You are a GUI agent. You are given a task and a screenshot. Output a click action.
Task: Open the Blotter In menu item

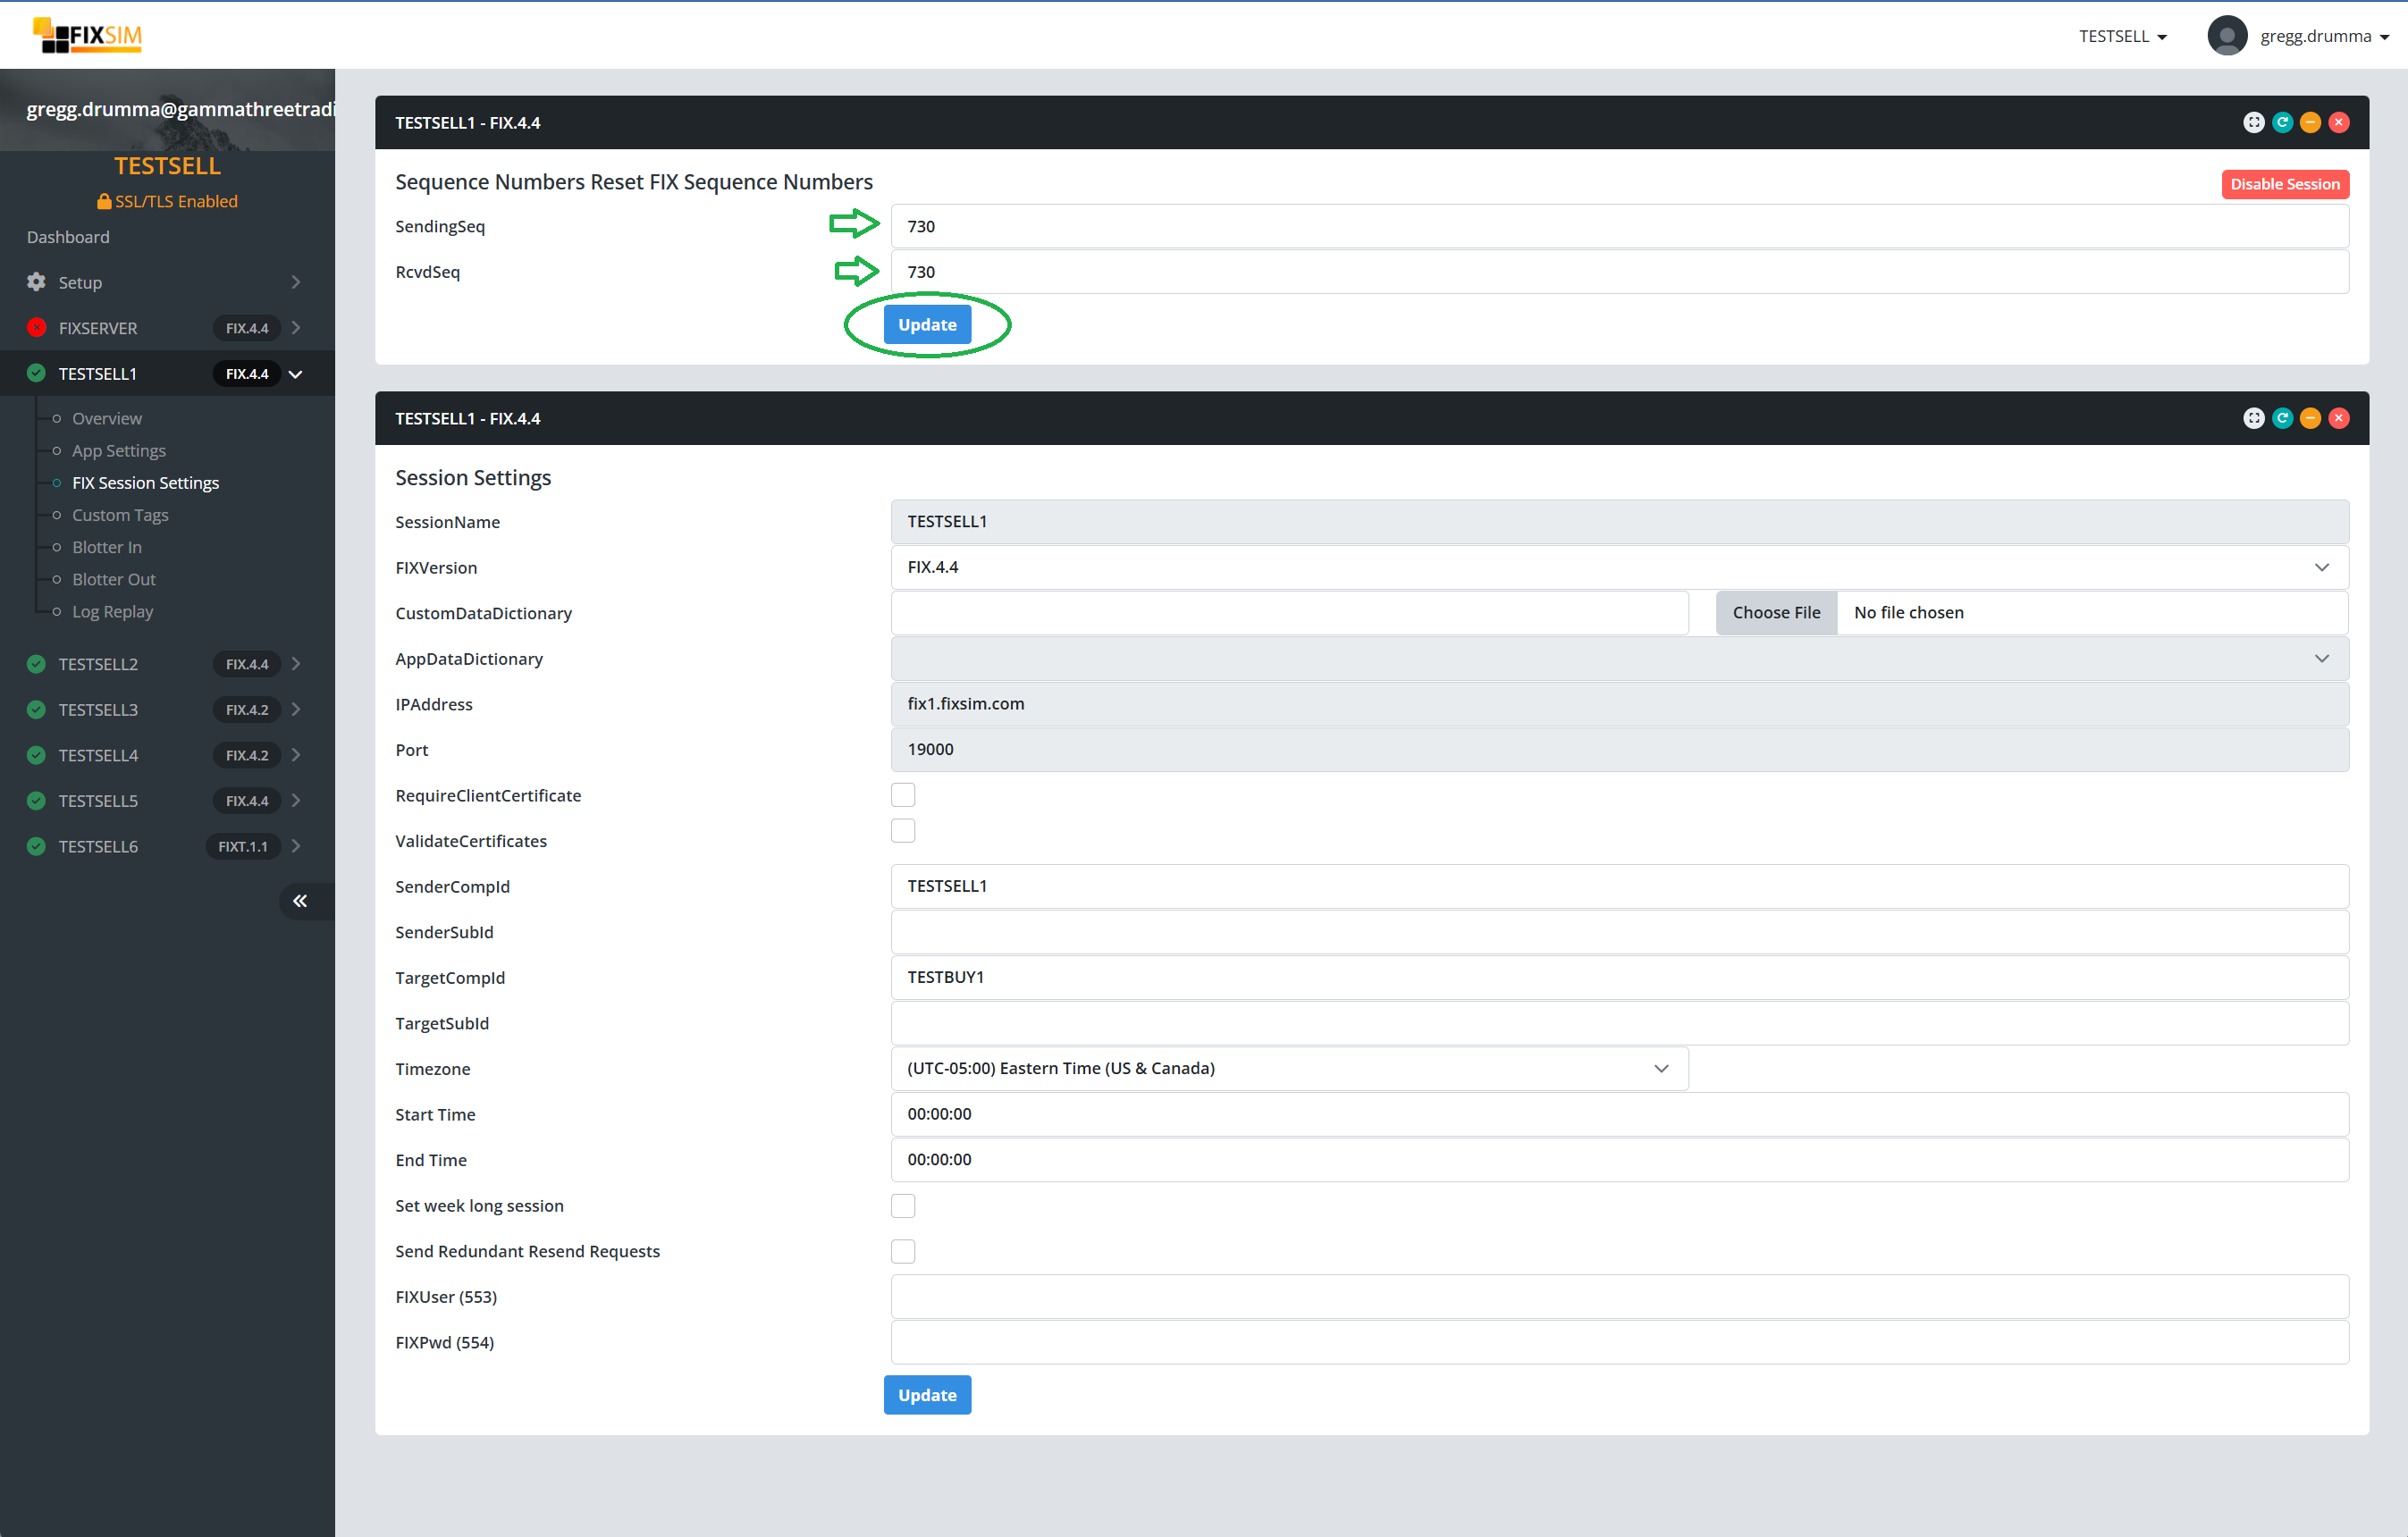pyautogui.click(x=107, y=547)
